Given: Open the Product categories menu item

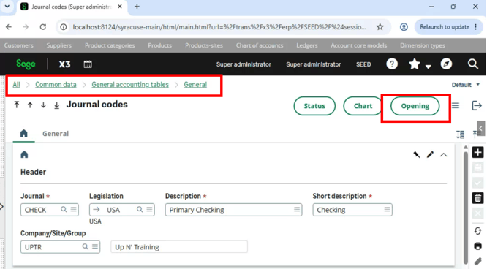Looking at the screenshot, I should pos(110,45).
